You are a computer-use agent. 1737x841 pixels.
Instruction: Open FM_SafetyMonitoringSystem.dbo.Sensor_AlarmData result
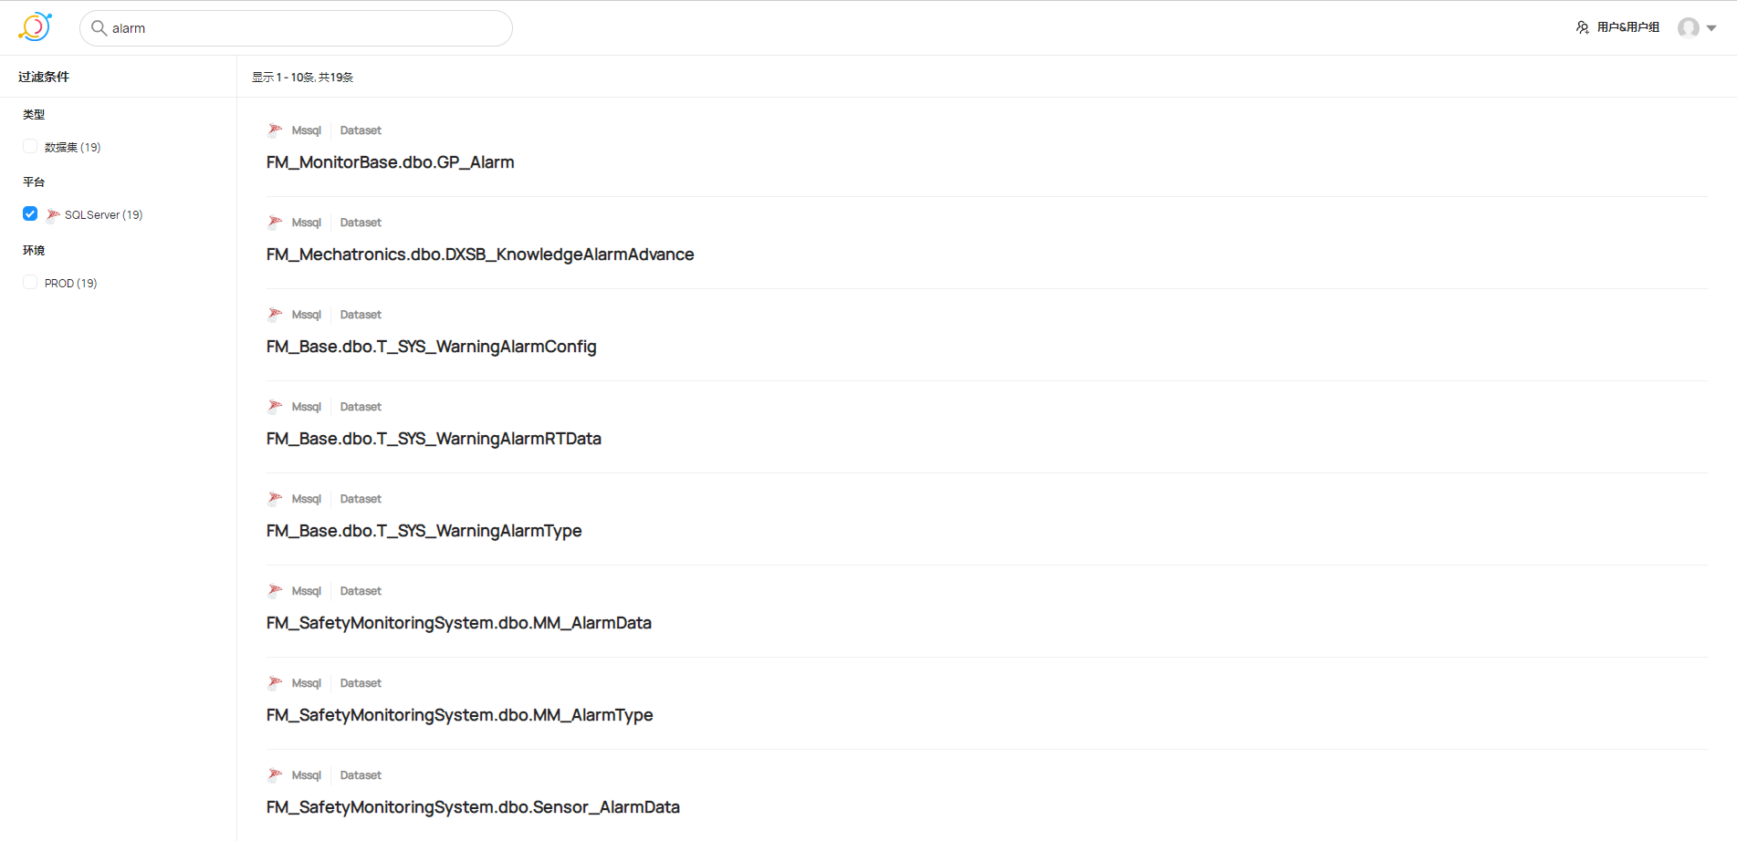pyautogui.click(x=473, y=807)
